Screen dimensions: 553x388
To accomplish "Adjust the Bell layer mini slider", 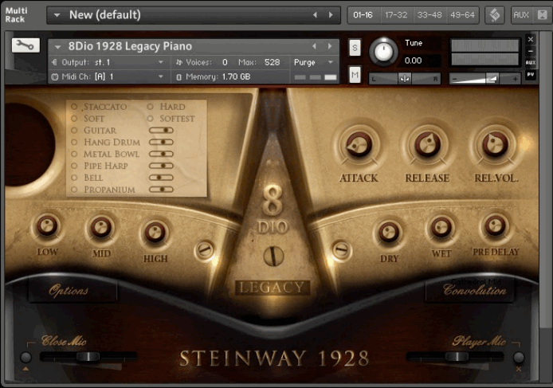I will click(161, 178).
